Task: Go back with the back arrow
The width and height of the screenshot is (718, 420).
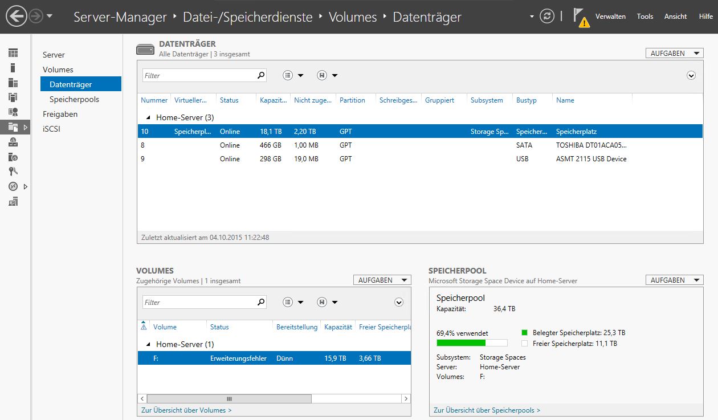Action: [x=17, y=16]
